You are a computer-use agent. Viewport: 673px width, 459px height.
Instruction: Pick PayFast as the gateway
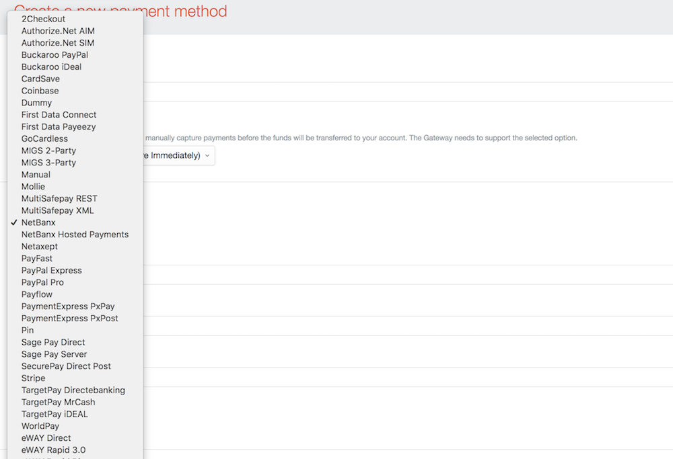tap(75, 259)
